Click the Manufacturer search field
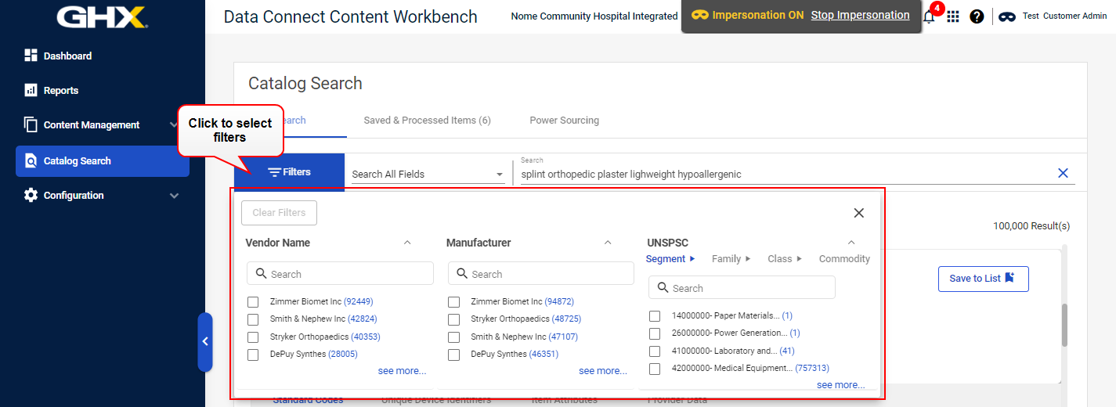The image size is (1116, 407). click(x=541, y=273)
